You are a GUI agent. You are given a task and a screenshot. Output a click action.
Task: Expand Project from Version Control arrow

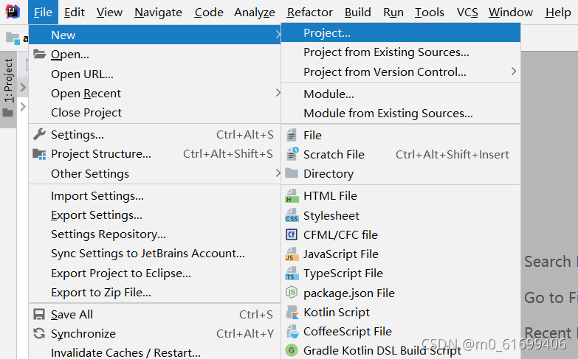(514, 72)
